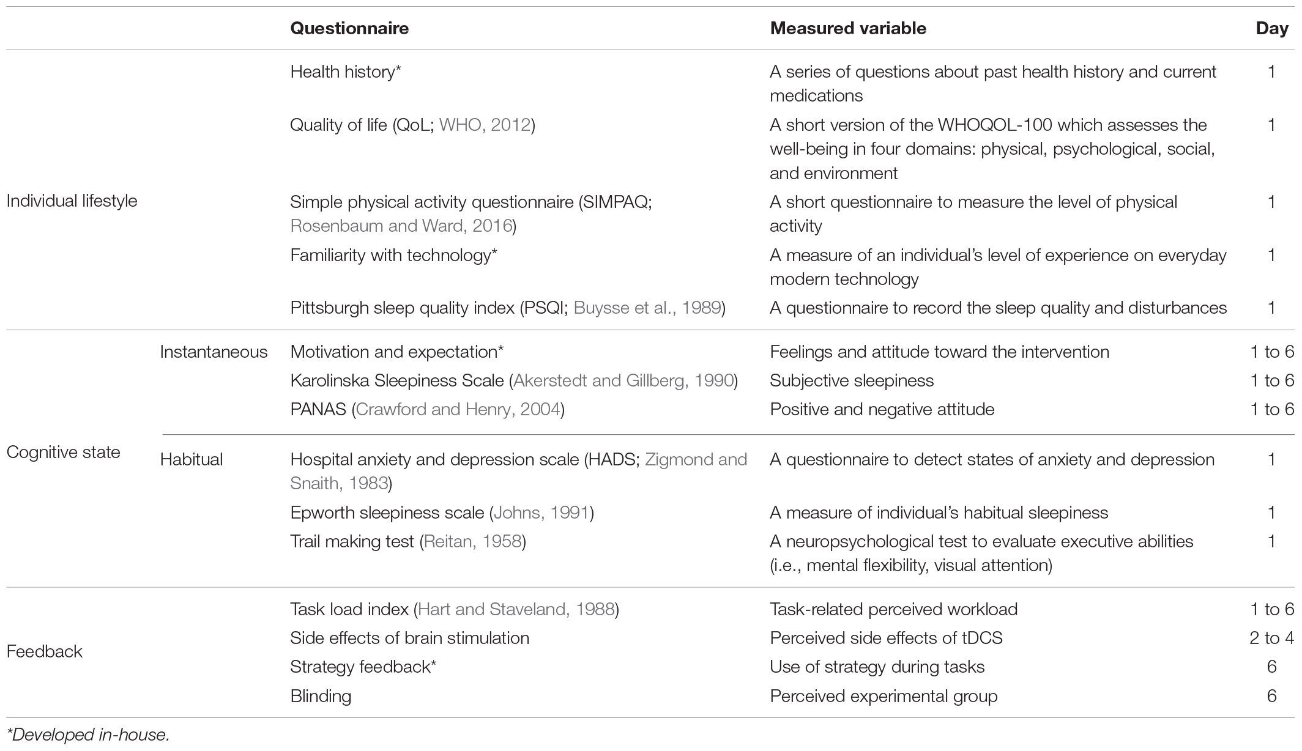Image resolution: width=1302 pixels, height=751 pixels.
Task: Select the Habitual subcategory label
Action: coord(192,460)
